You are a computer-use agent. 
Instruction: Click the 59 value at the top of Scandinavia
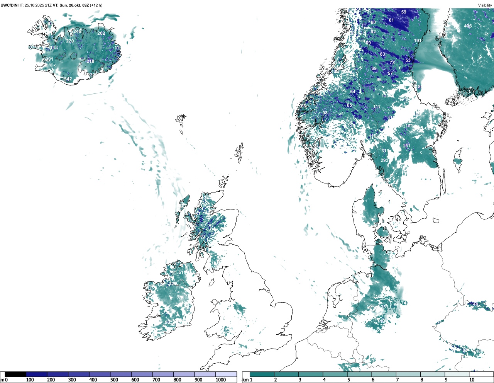point(404,12)
